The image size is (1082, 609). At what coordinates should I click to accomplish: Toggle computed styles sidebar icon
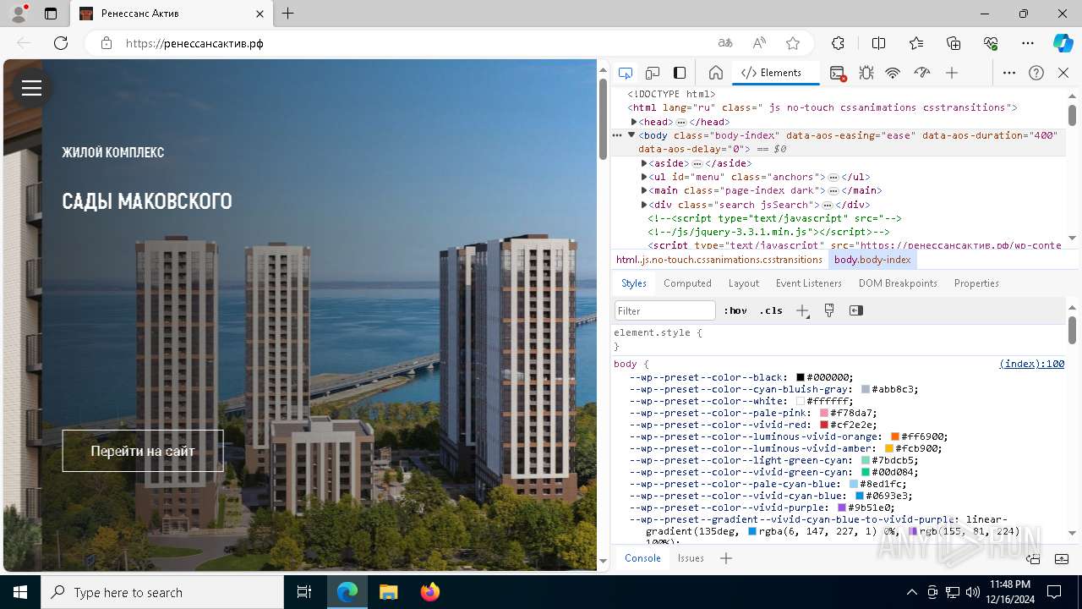[856, 310]
